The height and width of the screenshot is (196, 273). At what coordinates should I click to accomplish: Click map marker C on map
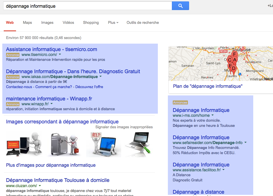pos(230,60)
